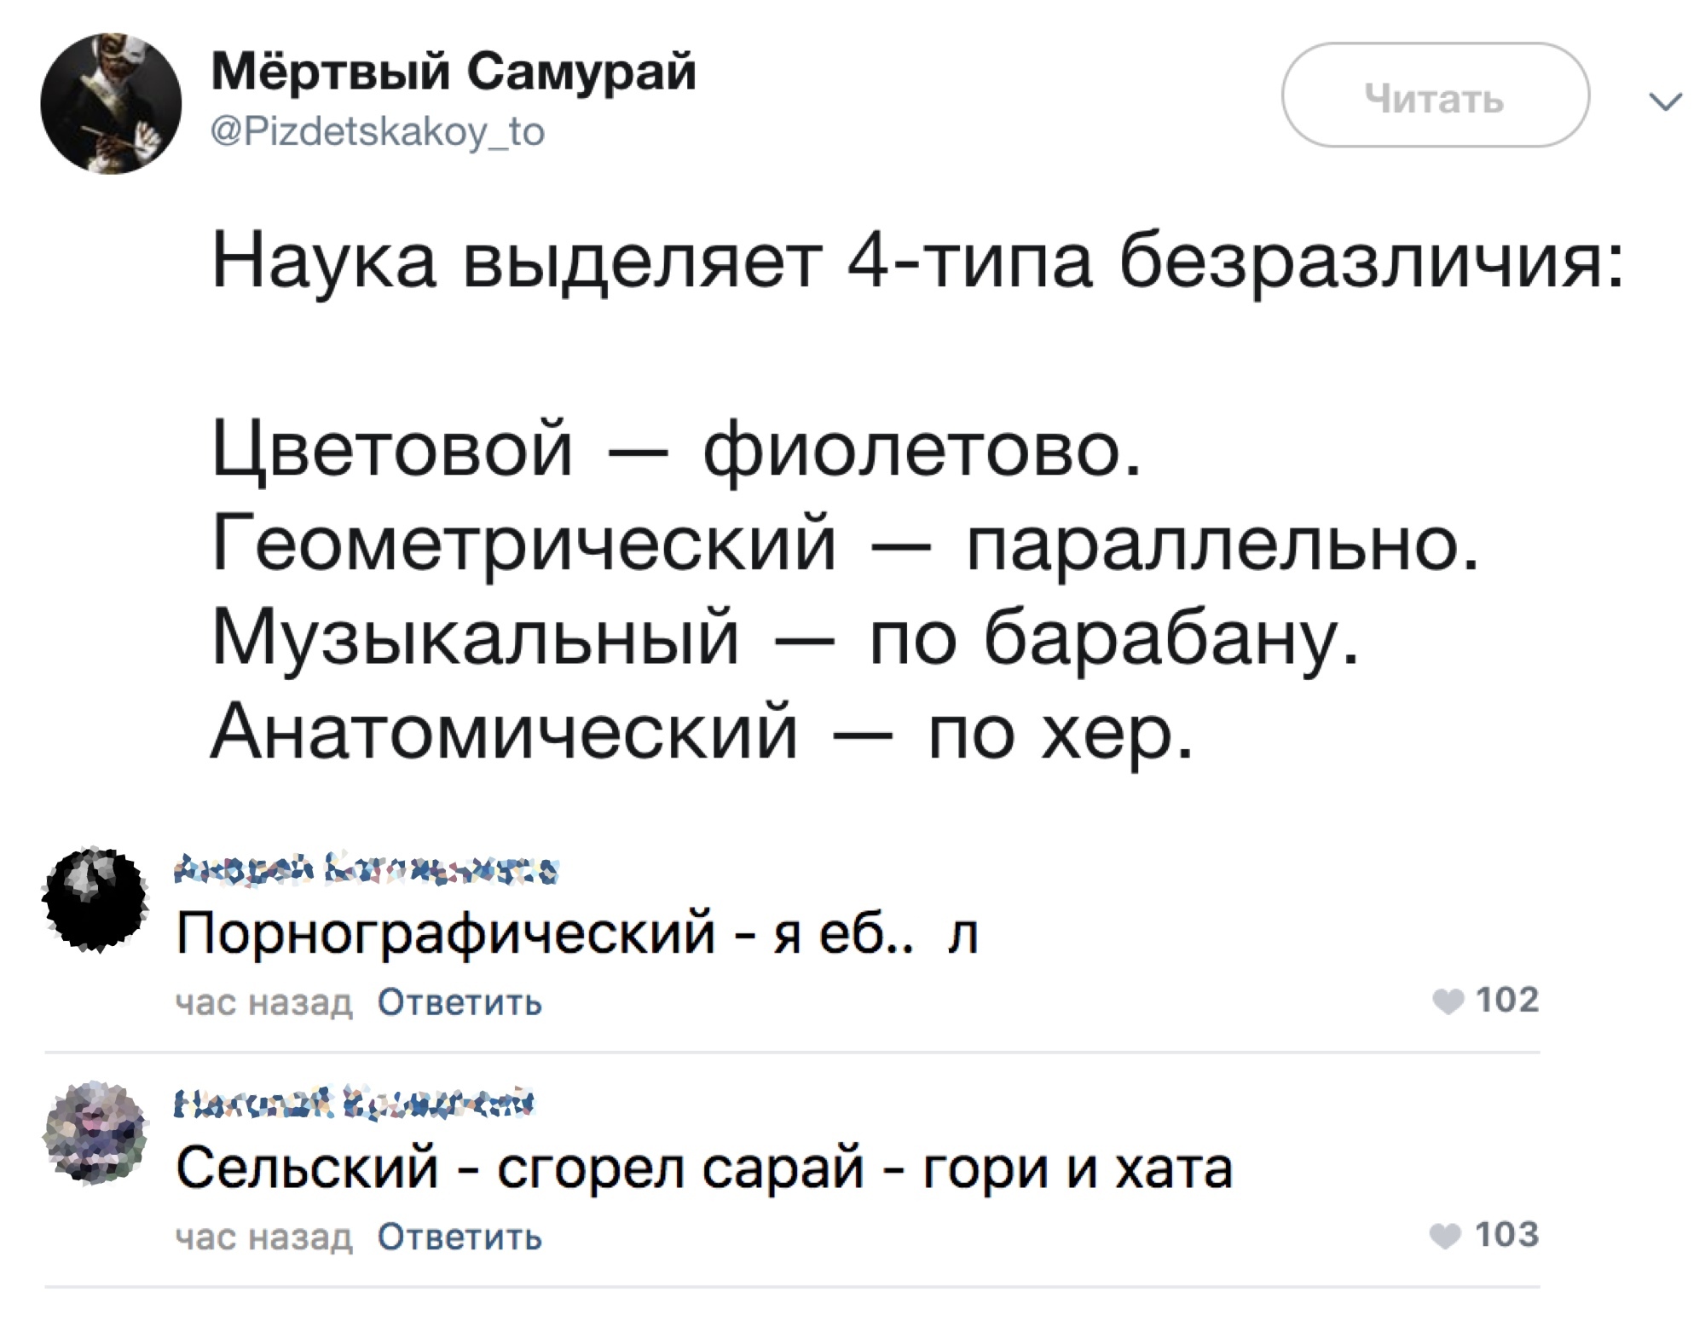
Task: Open the Мёртвый Самурай display name
Action: 454,72
